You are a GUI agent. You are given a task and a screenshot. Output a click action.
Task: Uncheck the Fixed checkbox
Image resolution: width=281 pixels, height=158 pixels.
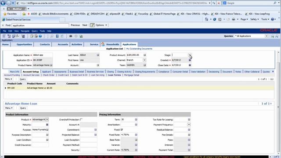[x=122, y=129]
